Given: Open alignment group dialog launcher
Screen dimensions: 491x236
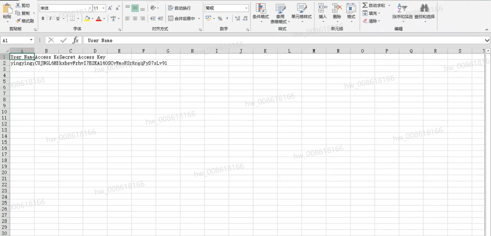Looking at the screenshot, I should [200, 30].
